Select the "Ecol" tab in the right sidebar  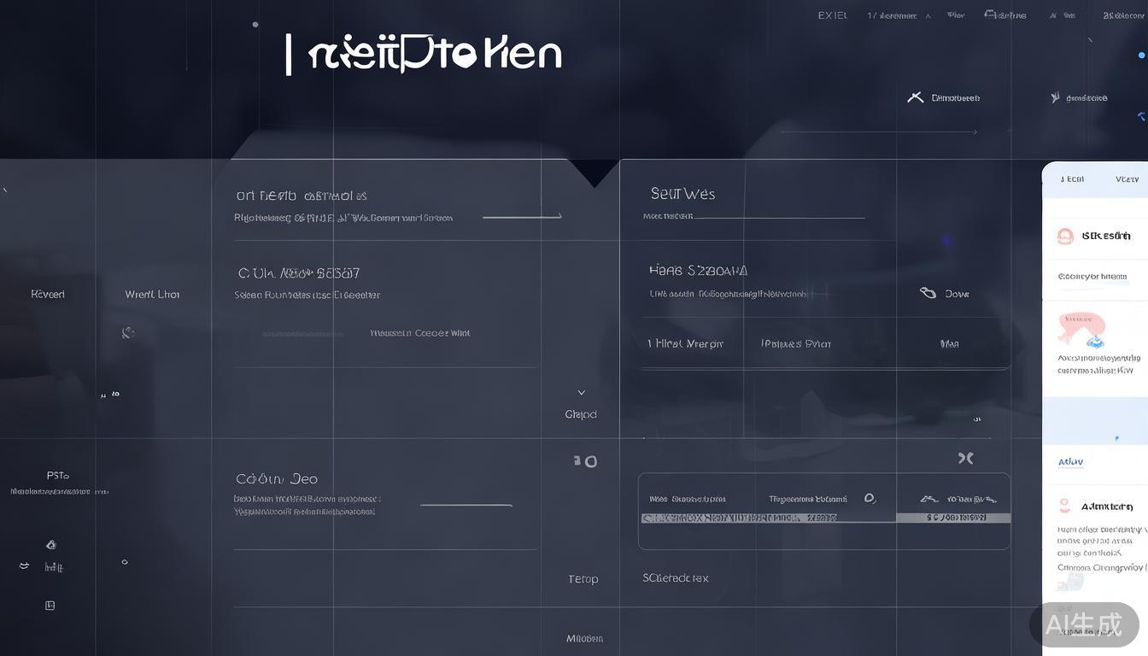(x=1072, y=179)
